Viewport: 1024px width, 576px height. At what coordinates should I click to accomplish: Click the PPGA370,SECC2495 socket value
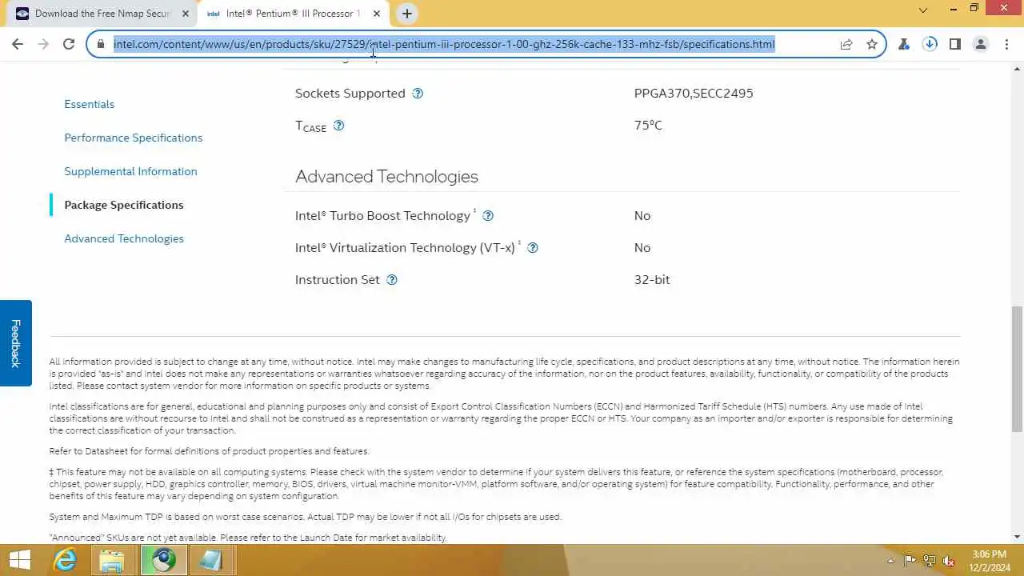694,94
